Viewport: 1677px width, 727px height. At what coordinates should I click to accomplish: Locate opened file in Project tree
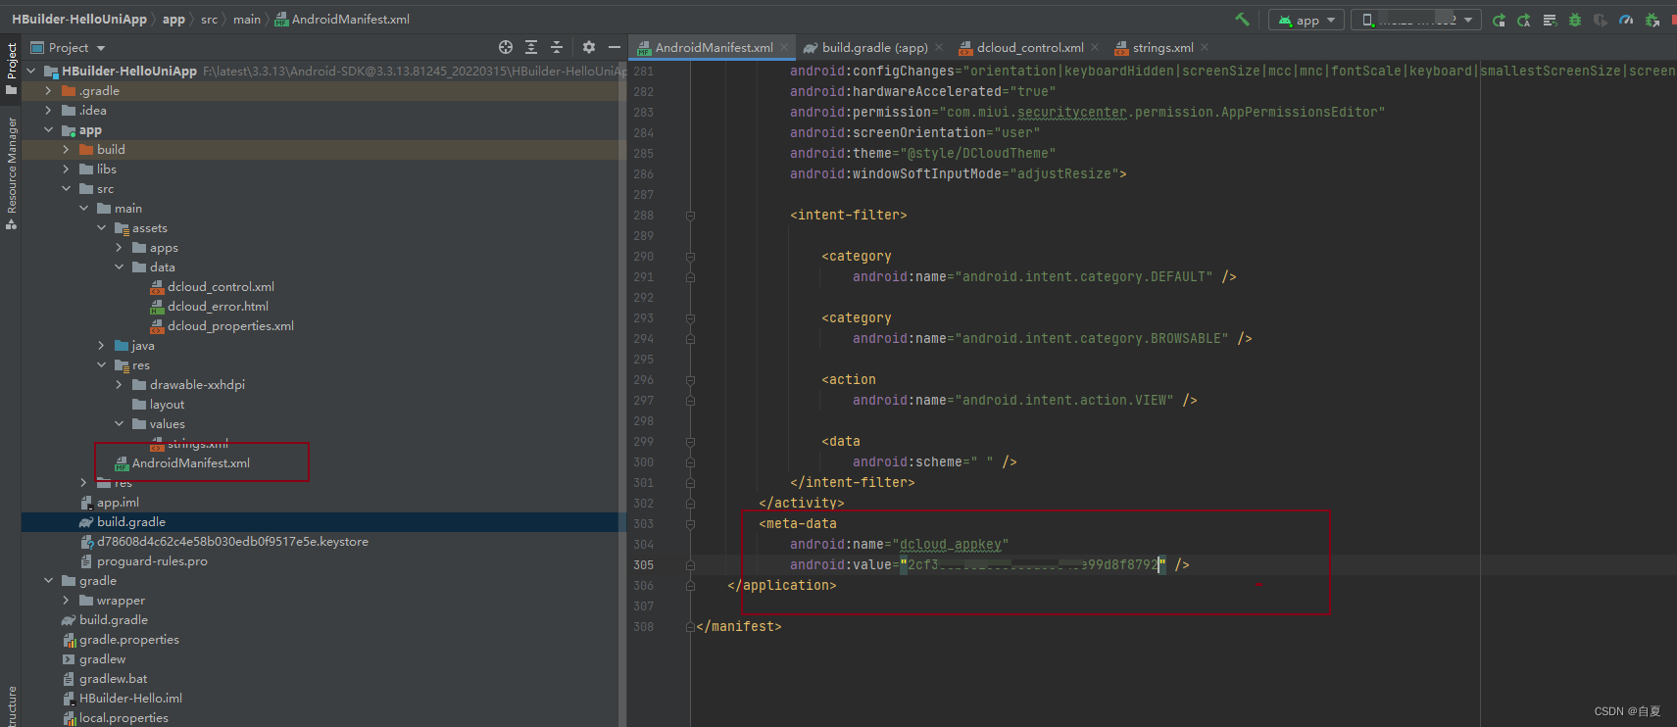(x=506, y=47)
